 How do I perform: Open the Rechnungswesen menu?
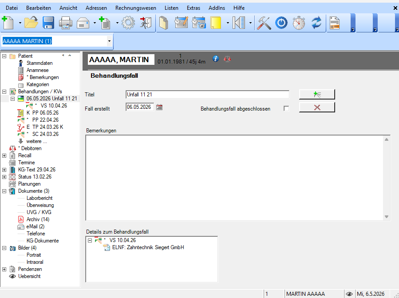click(136, 8)
